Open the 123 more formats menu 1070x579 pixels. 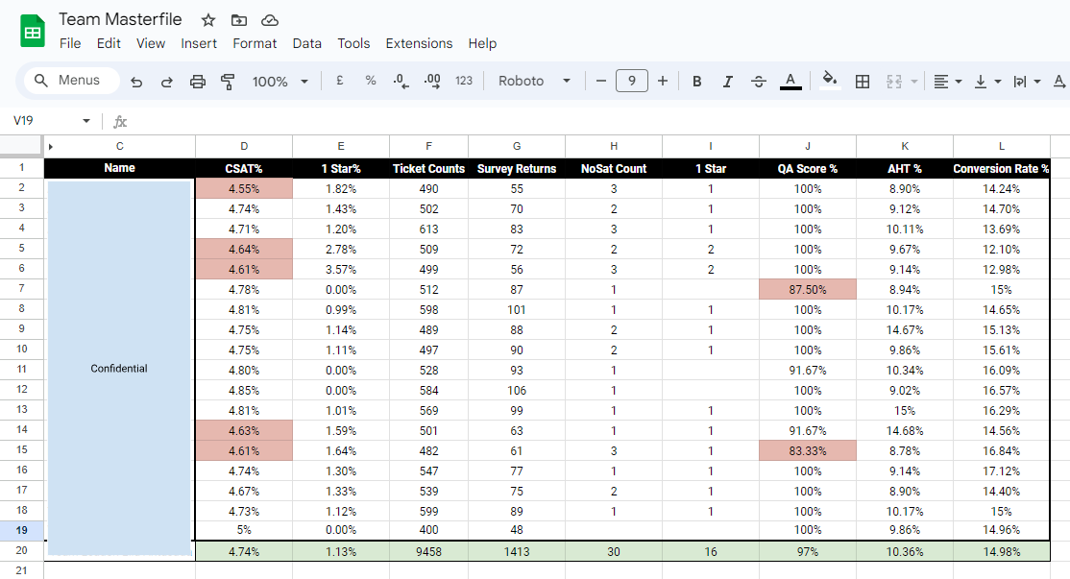pyautogui.click(x=464, y=81)
